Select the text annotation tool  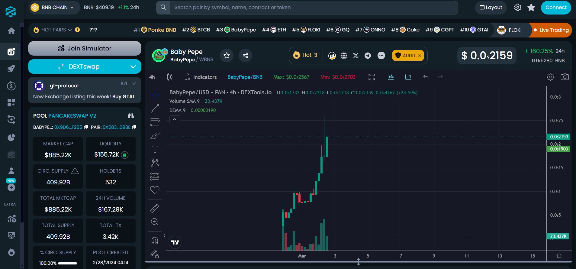(x=155, y=149)
